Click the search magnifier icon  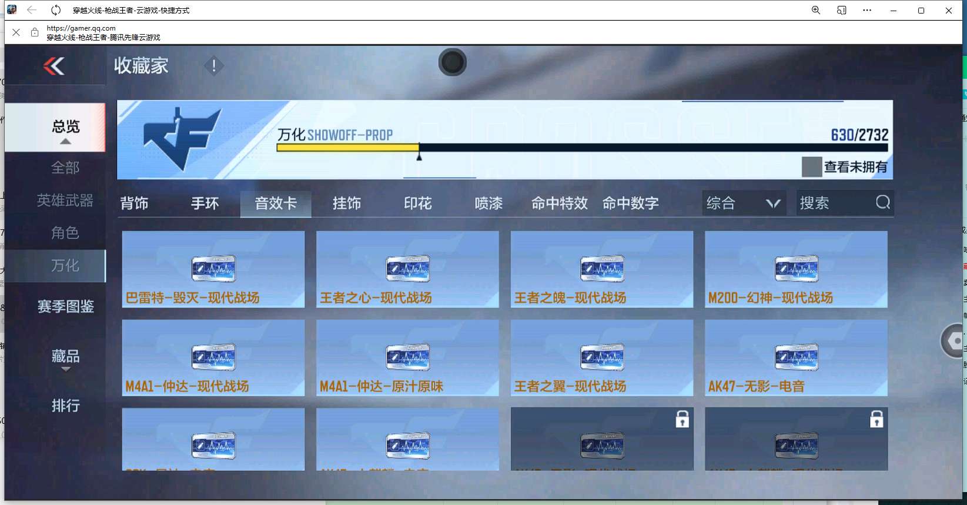tap(883, 203)
